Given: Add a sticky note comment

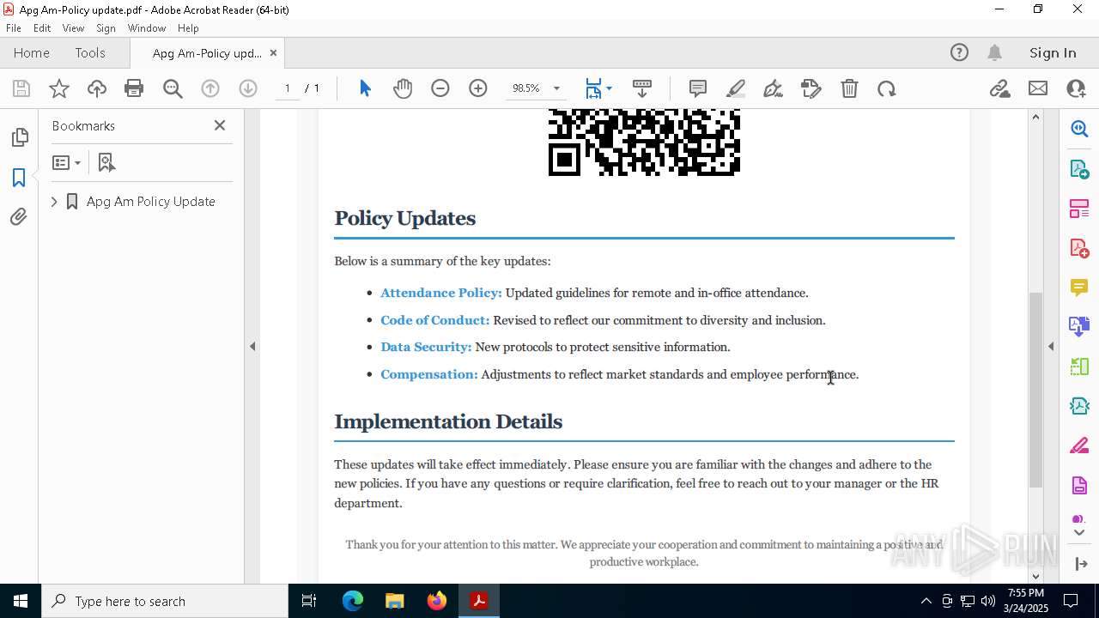Looking at the screenshot, I should 698,88.
